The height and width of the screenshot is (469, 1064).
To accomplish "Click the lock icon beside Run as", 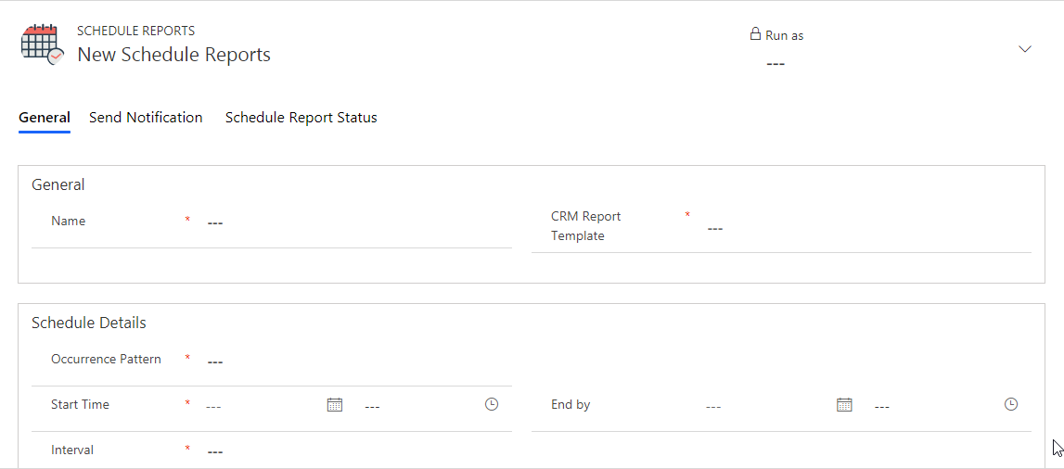I will point(754,34).
